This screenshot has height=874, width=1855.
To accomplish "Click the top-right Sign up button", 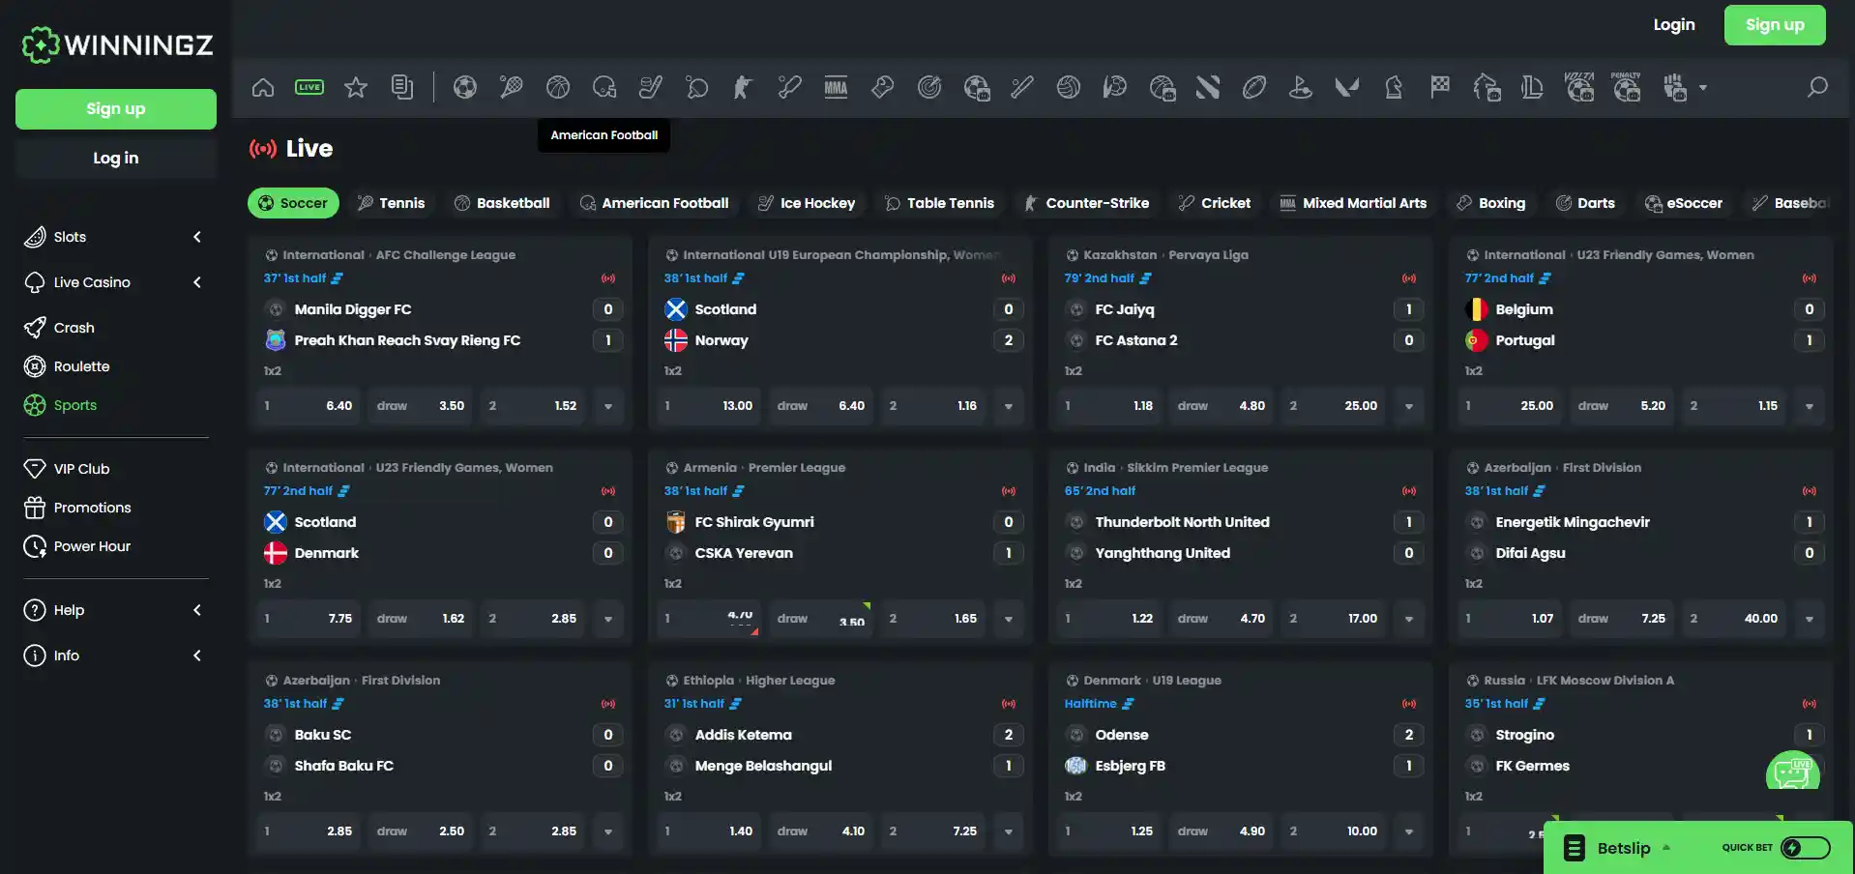I will pos(1775,25).
